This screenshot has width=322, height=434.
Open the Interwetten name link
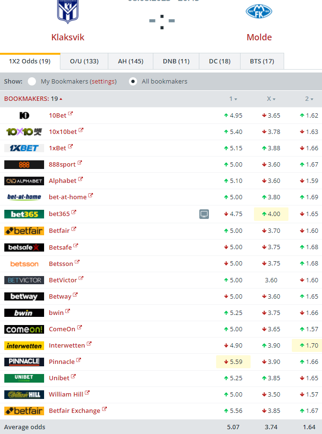pyautogui.click(x=67, y=346)
